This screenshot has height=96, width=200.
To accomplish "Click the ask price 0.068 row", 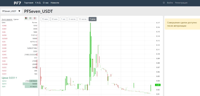I will (19, 25).
